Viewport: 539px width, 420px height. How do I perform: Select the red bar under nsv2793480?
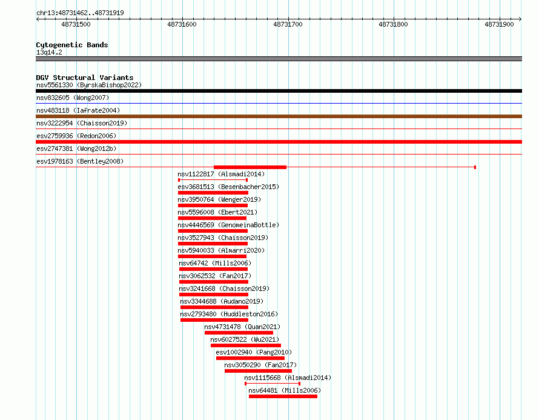214,320
